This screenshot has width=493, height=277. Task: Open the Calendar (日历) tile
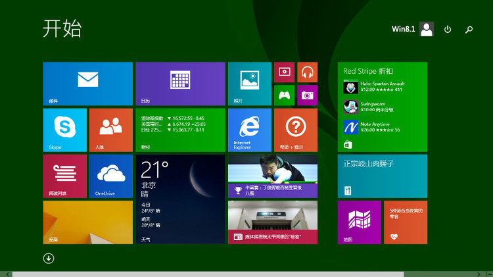[180, 84]
